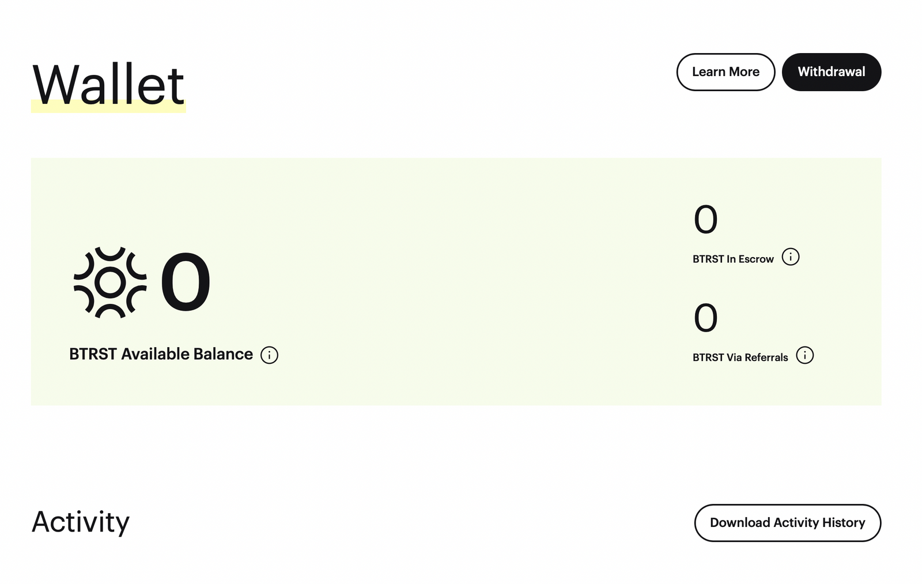922x584 pixels.
Task: Click the BTRST In Escrow amount
Action: pos(706,218)
